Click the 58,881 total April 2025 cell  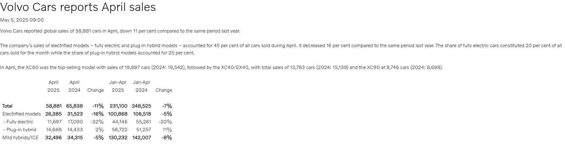(x=54, y=106)
